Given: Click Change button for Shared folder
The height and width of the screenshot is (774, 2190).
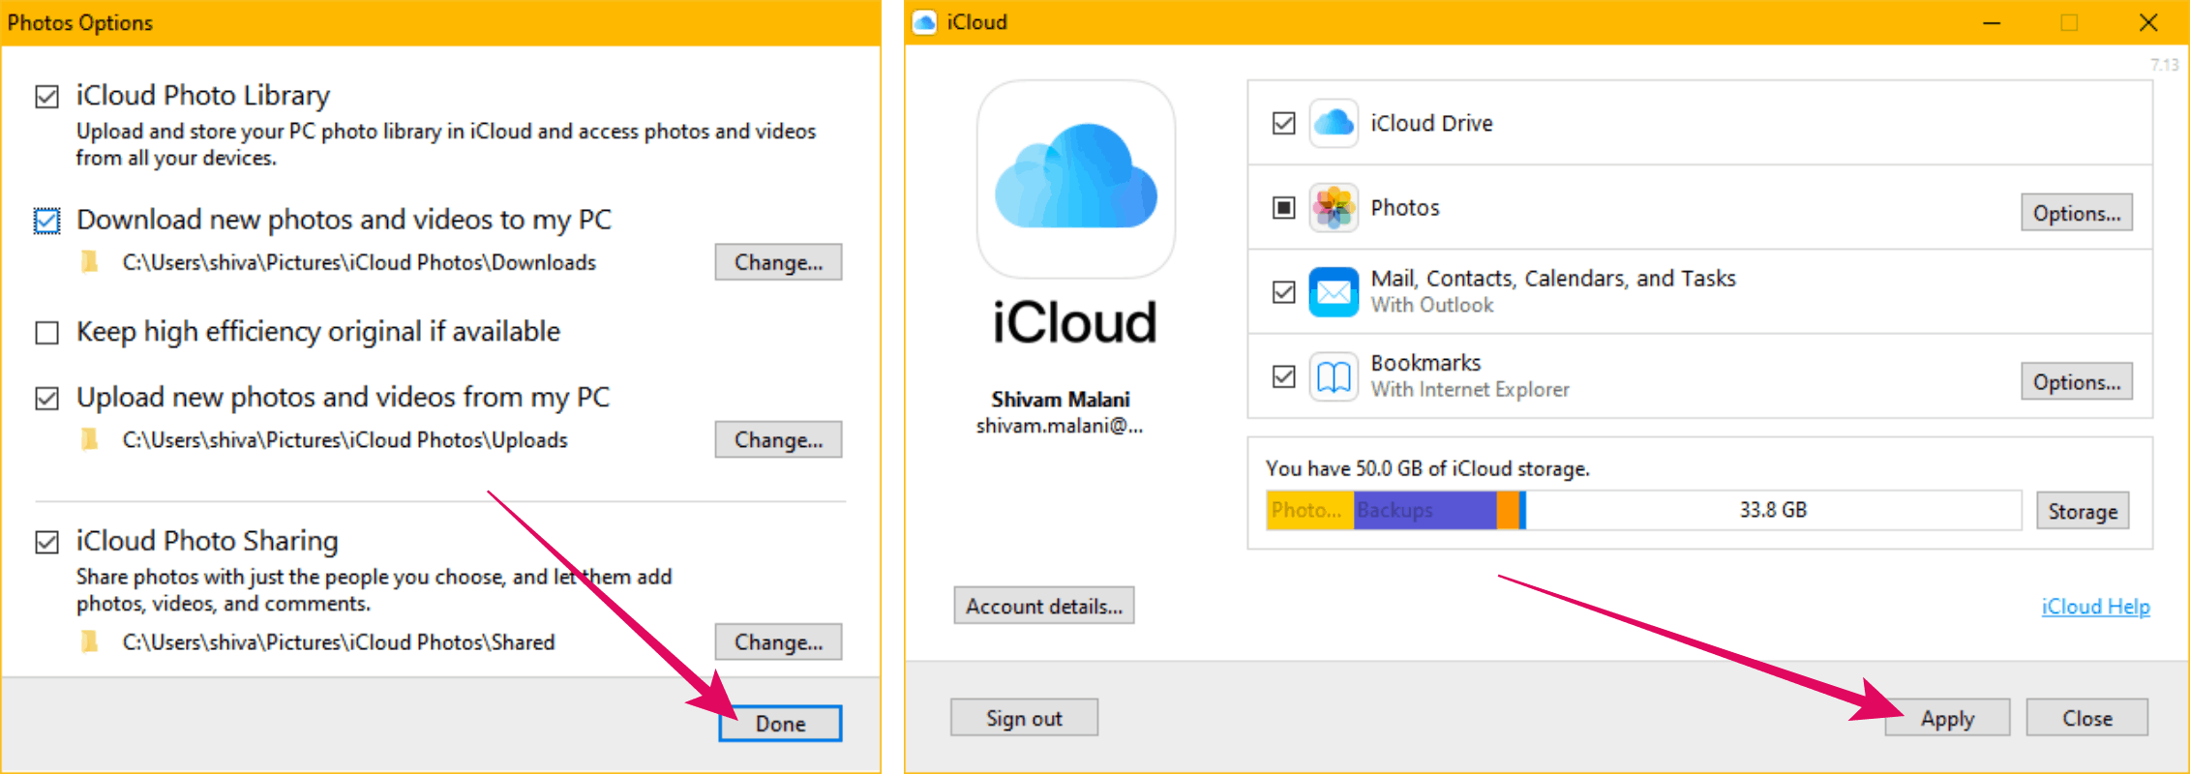Looking at the screenshot, I should click(779, 641).
